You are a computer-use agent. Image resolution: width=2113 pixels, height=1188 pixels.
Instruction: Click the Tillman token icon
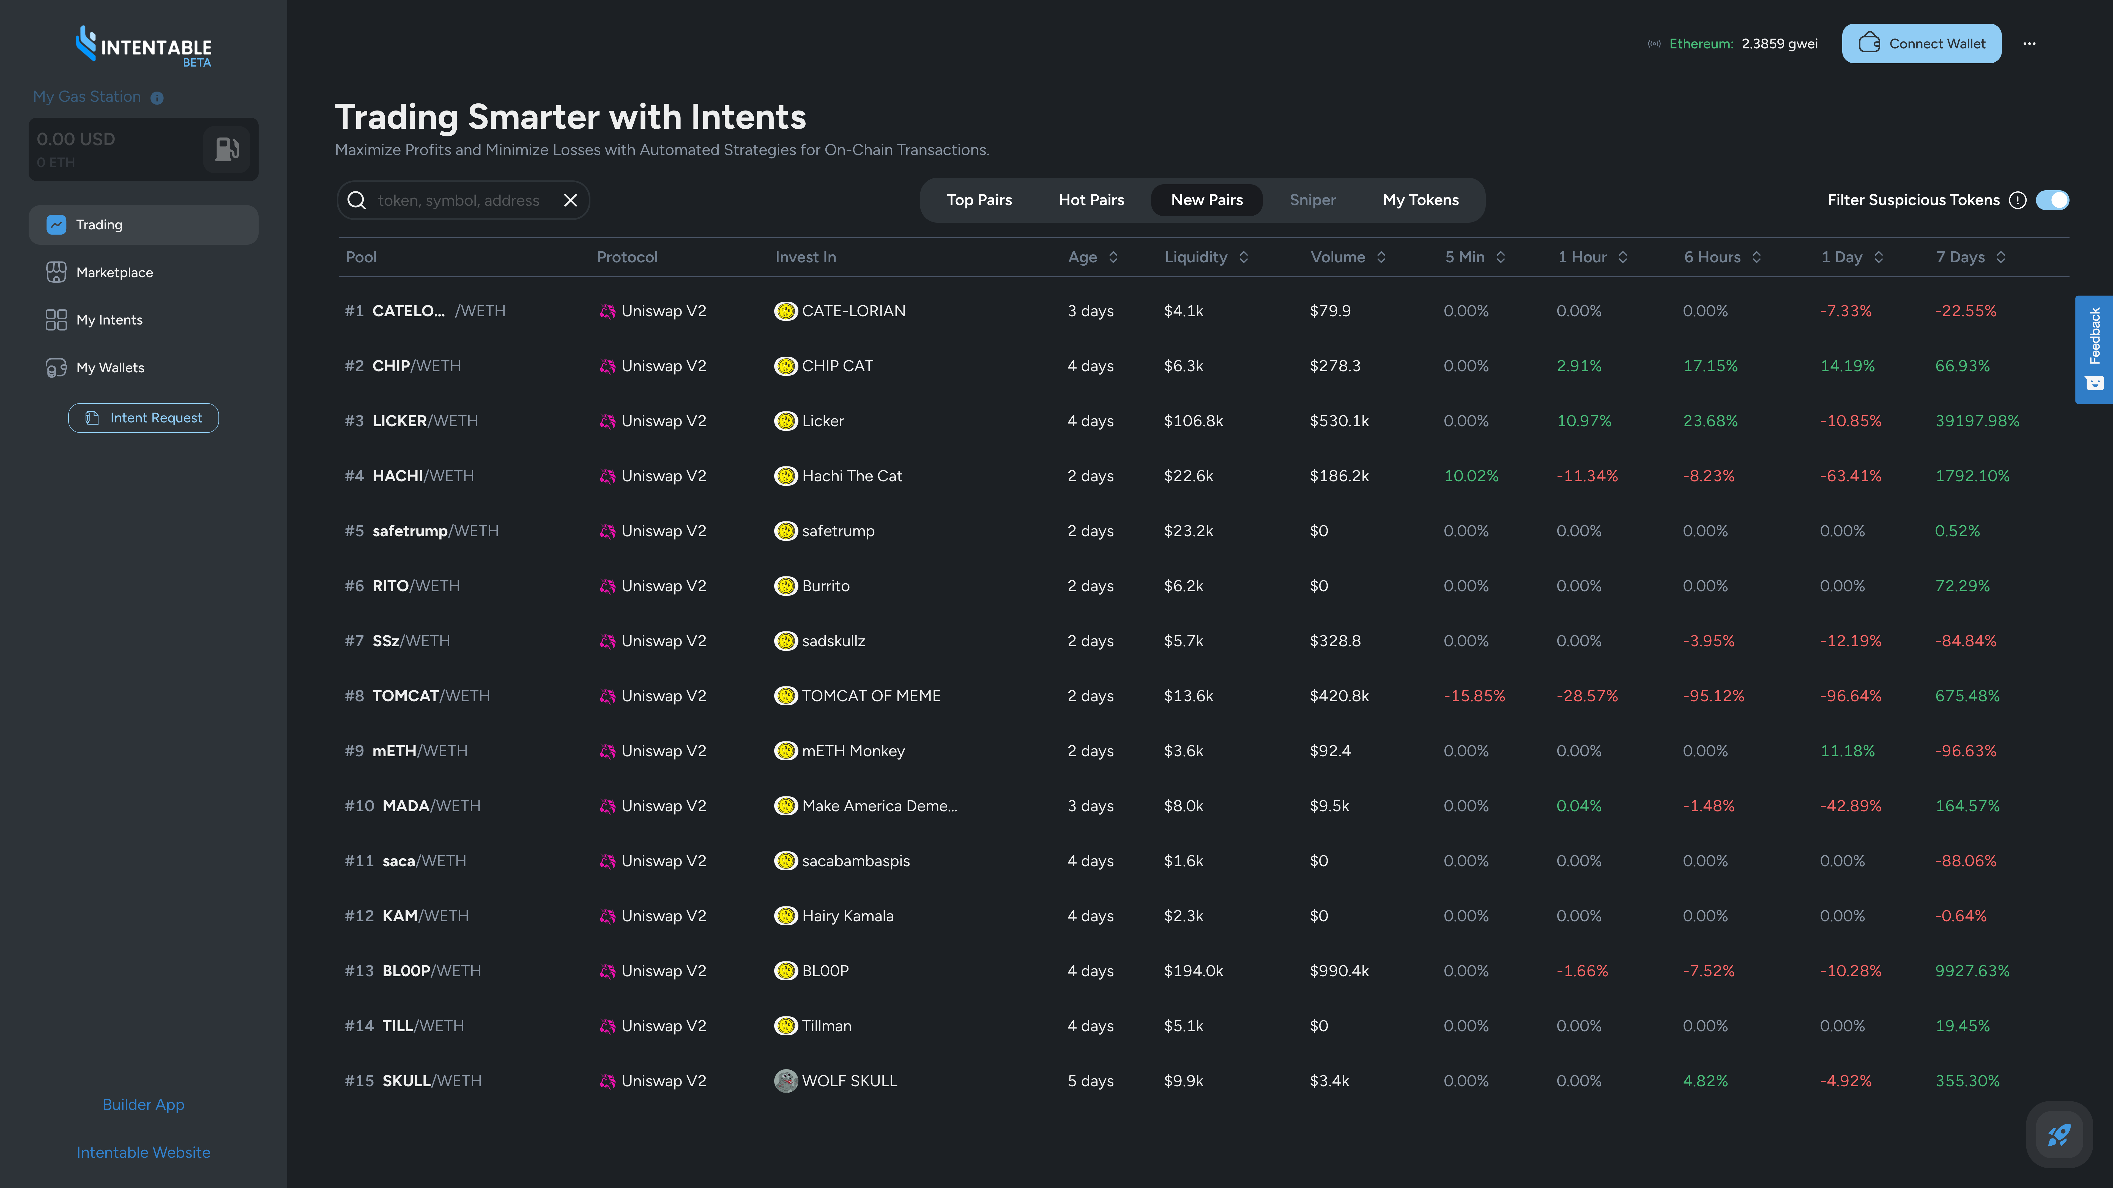click(x=786, y=1026)
